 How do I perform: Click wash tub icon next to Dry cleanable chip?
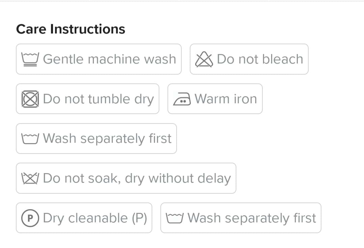[175, 218]
